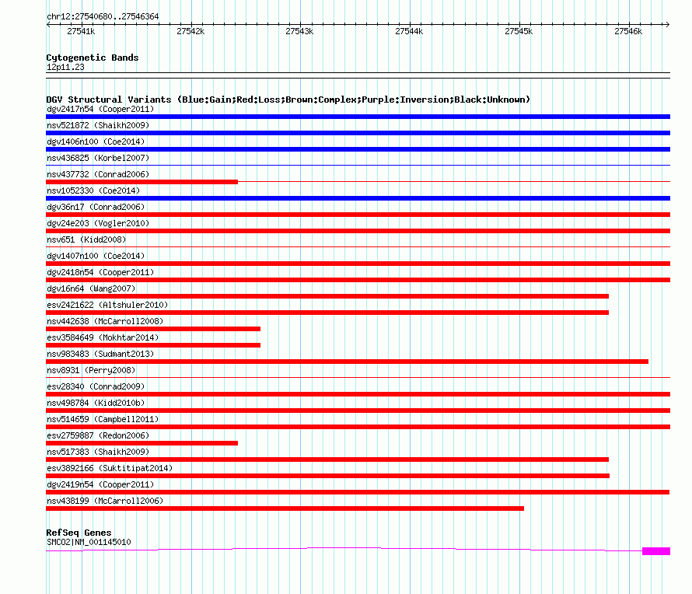This screenshot has height=594, width=692.
Task: Click the red bar under dgv16n64
Action: 327,296
